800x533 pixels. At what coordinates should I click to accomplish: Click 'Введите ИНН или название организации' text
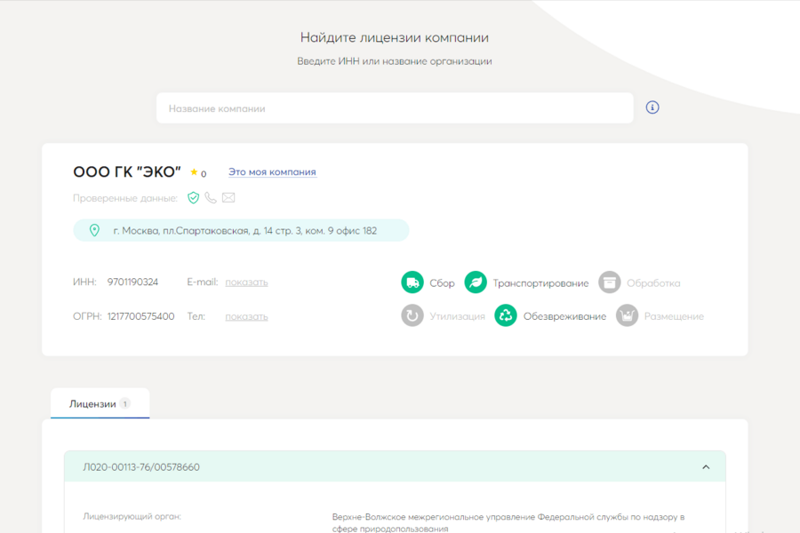pyautogui.click(x=395, y=61)
